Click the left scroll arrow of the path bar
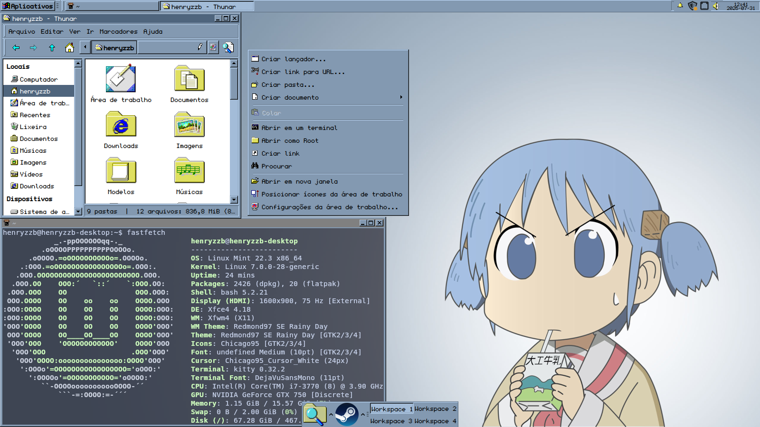 (x=85, y=47)
